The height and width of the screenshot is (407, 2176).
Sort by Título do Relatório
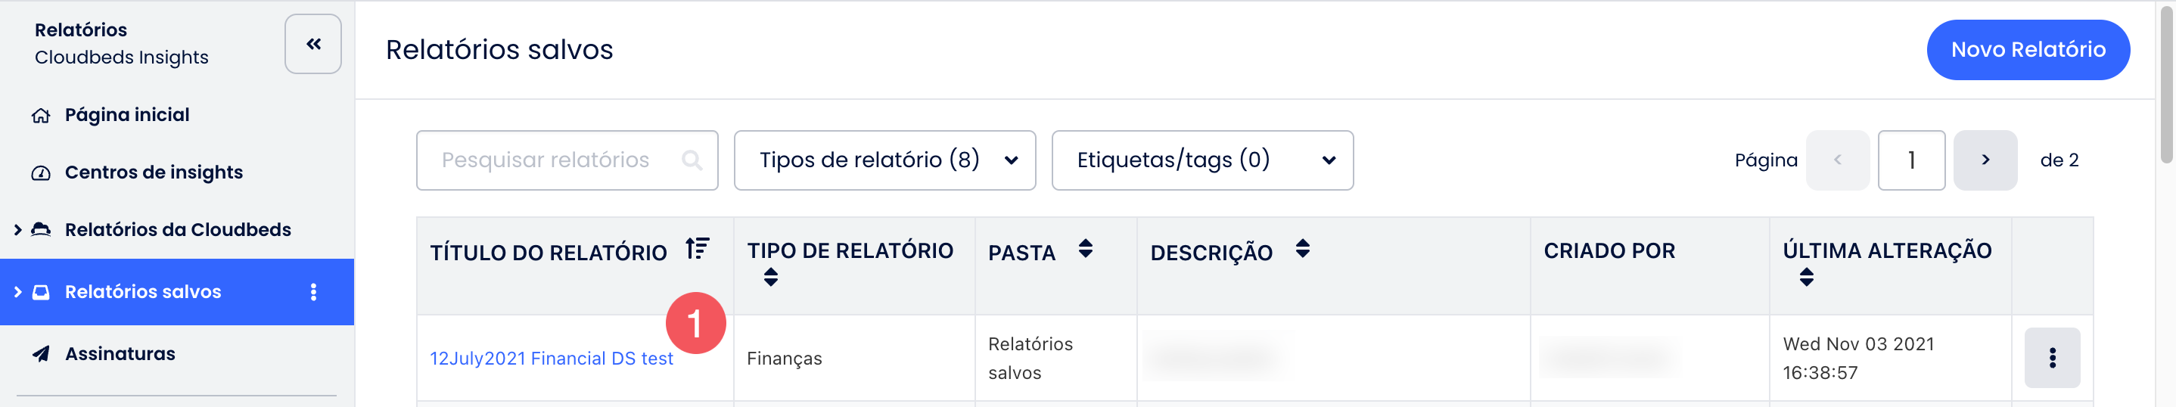[697, 249]
